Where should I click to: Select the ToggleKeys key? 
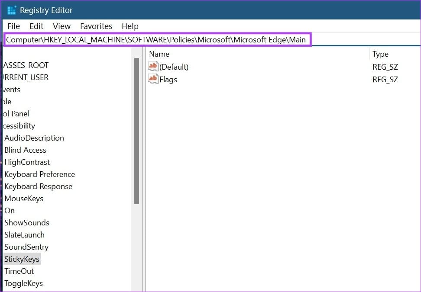coord(23,283)
